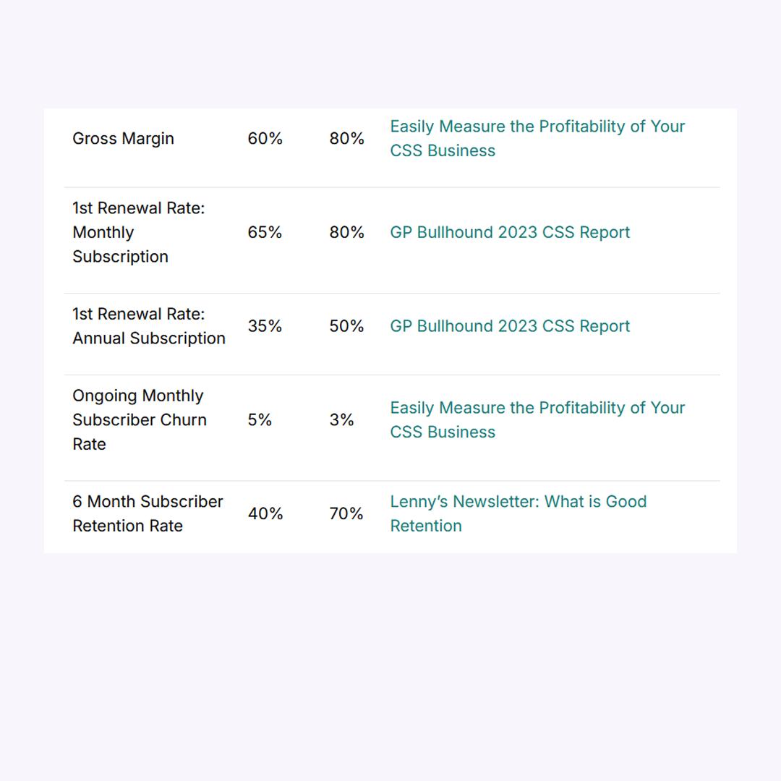
Task: Select the 1st Renewal Rate: Annual Subscription label
Action: point(149,325)
